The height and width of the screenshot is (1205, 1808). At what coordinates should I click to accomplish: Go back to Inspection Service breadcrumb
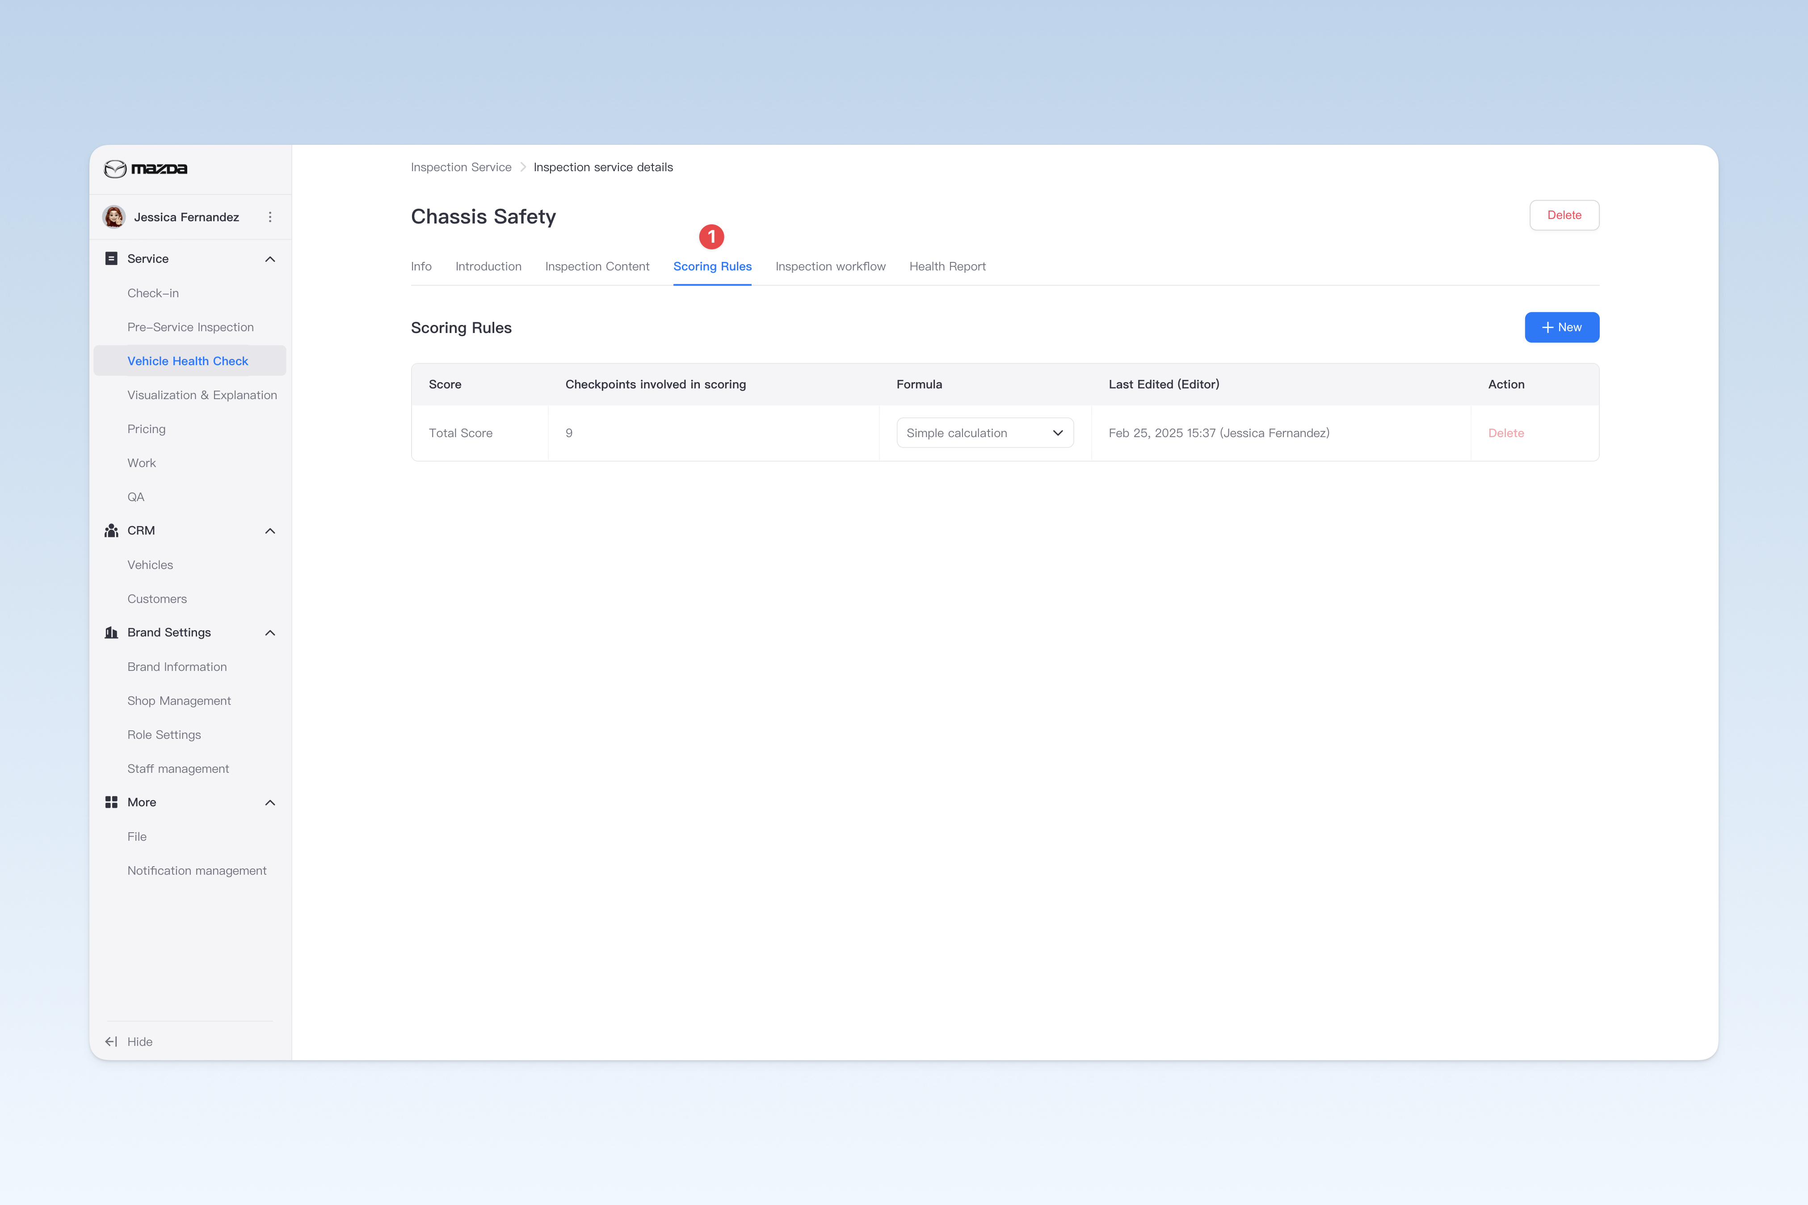(x=461, y=167)
